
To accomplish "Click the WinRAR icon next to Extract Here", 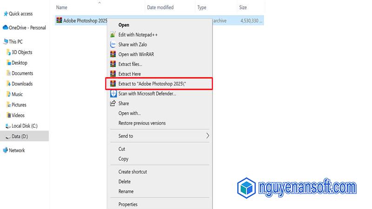I will [x=113, y=74].
